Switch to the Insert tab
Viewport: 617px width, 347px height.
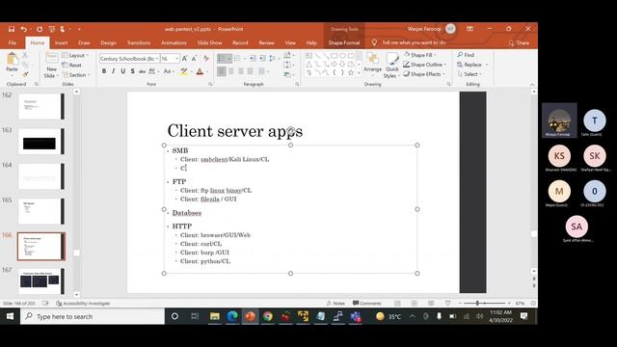coord(61,42)
